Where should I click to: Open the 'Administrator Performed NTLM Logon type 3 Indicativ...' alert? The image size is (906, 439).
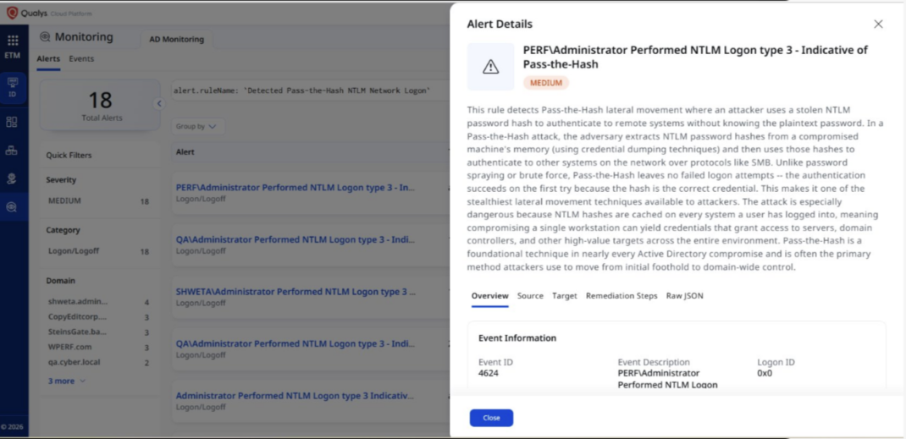[x=296, y=397]
